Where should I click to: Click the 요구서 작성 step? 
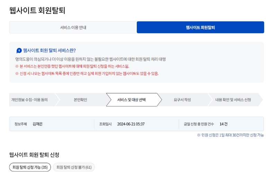(182, 100)
